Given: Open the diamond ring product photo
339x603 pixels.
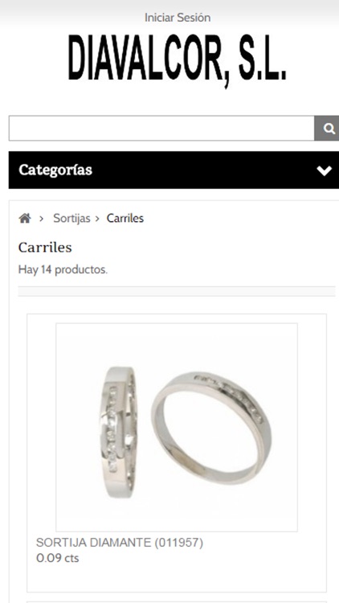Looking at the screenshot, I should point(177,427).
